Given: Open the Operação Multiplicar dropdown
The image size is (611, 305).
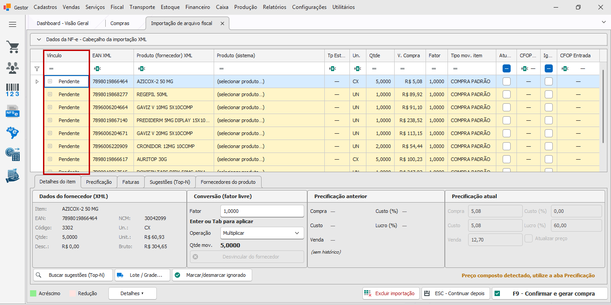Looking at the screenshot, I should point(262,233).
